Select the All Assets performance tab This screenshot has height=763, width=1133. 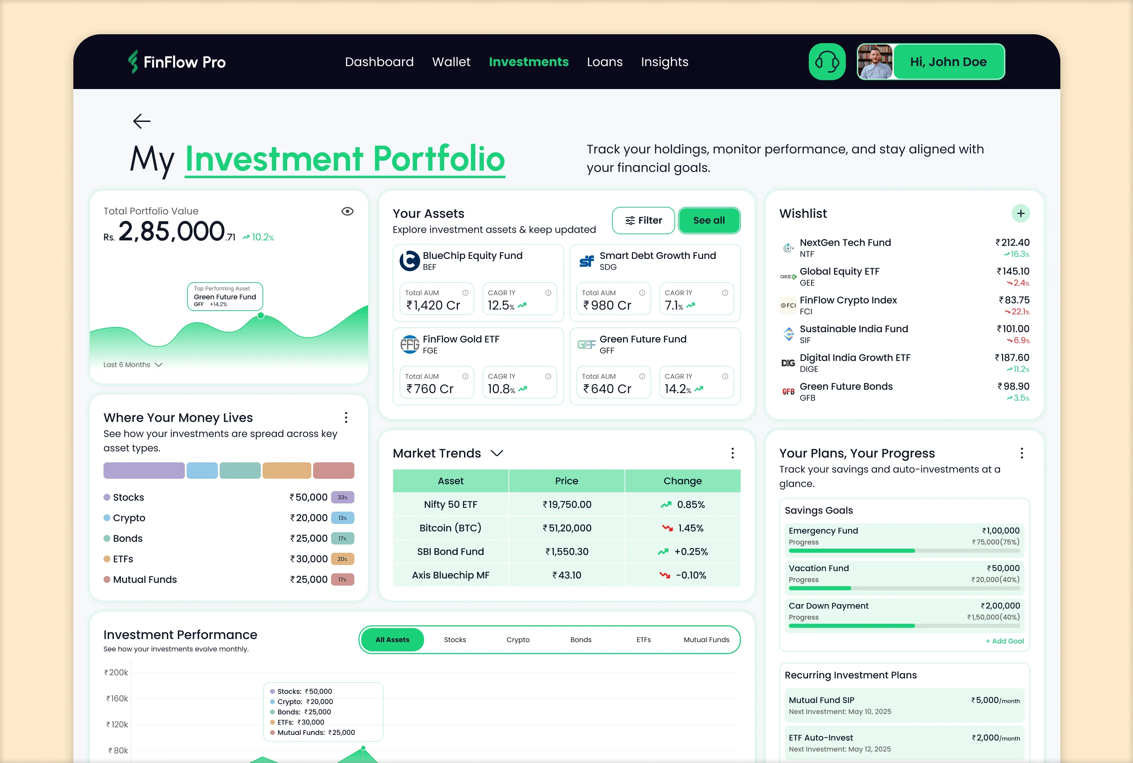coord(392,640)
